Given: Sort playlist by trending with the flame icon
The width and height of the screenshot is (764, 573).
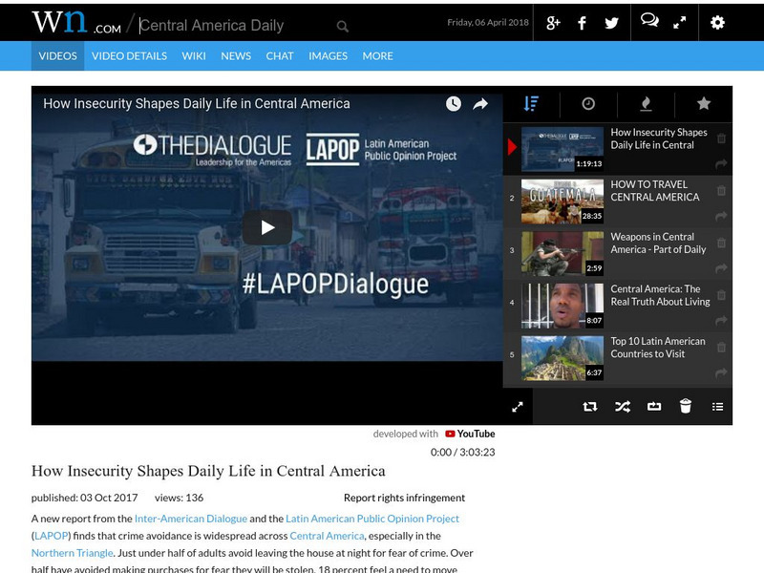Looking at the screenshot, I should click(x=647, y=101).
